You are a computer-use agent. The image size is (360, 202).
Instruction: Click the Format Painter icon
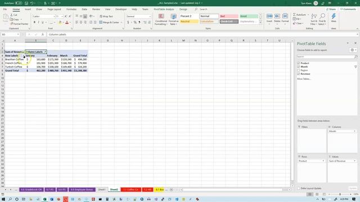[x=11, y=24]
